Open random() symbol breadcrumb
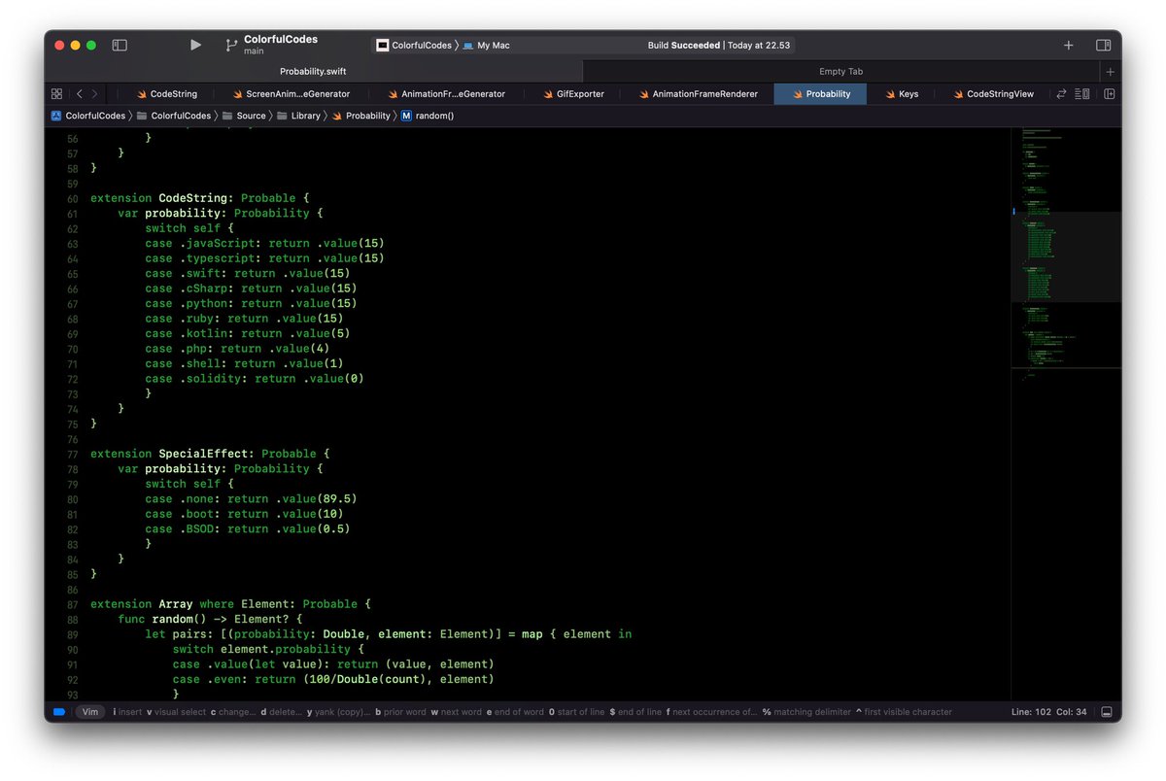 point(427,116)
